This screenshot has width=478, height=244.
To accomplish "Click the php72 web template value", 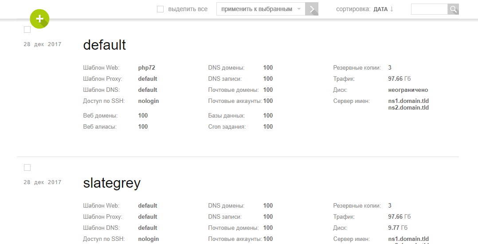I will click(x=147, y=68).
